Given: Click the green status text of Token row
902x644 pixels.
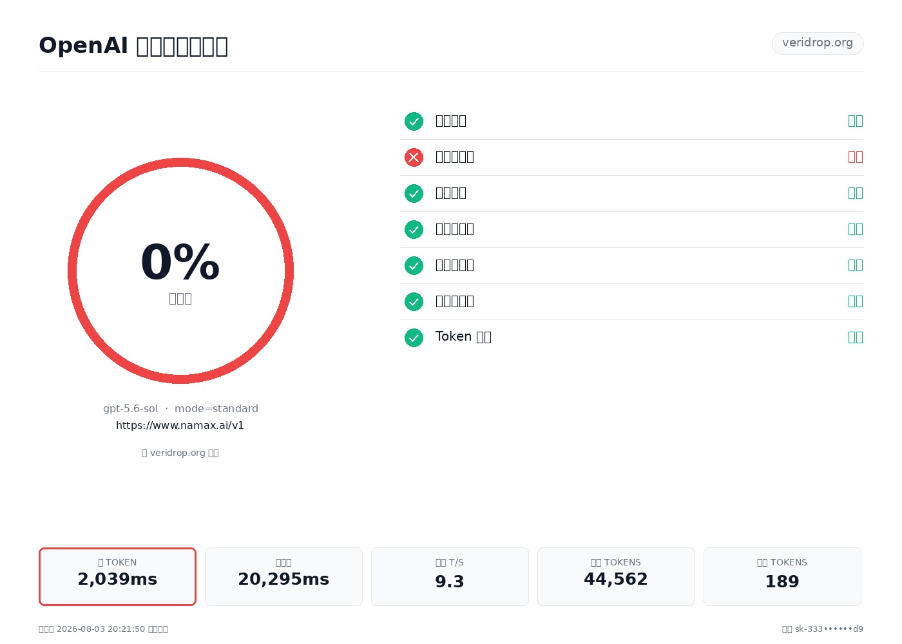Looking at the screenshot, I should click(855, 337).
